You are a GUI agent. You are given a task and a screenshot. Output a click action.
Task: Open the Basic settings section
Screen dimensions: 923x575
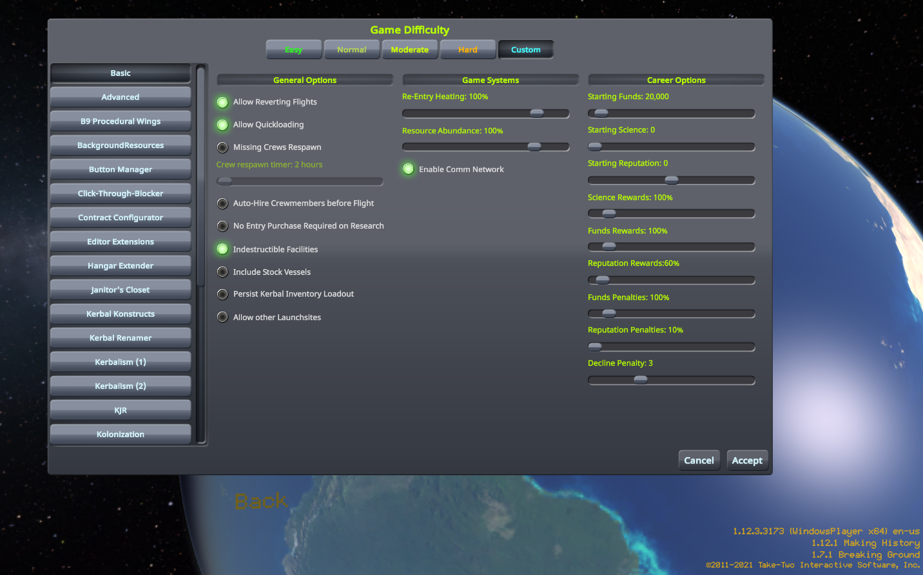tap(121, 73)
